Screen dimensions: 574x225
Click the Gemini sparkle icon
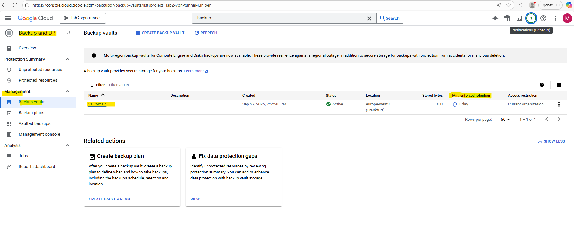point(495,18)
